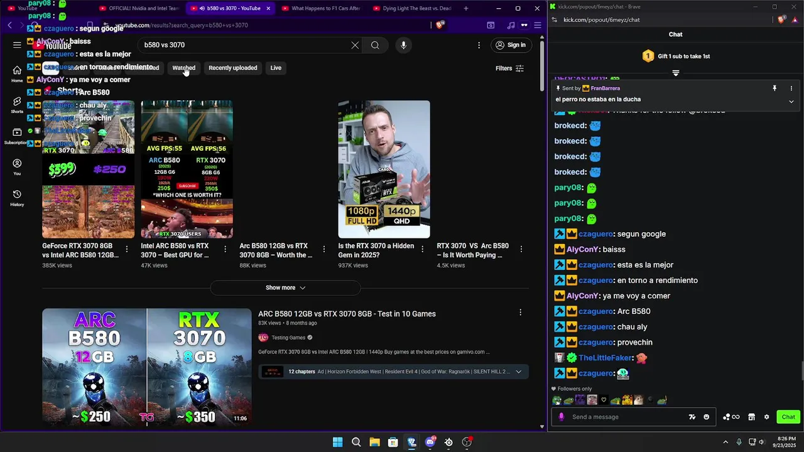
Task: Open the browser hamburger menu in YouTube window
Action: (x=538, y=25)
